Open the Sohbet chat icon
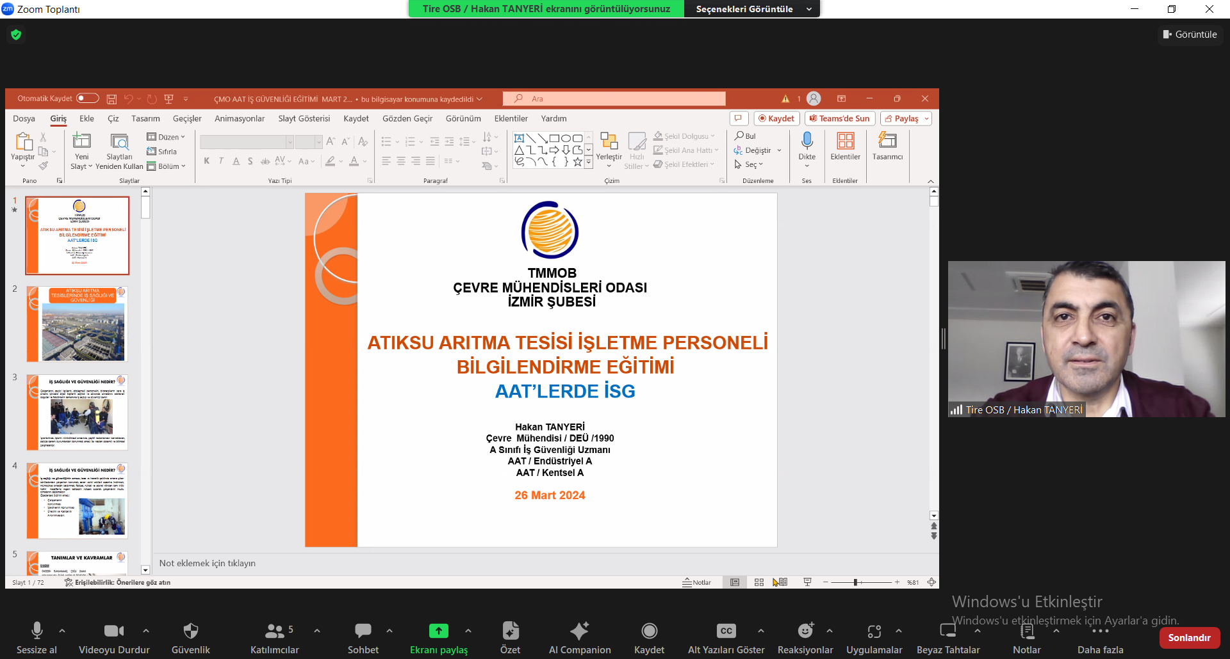Image resolution: width=1230 pixels, height=659 pixels. (363, 631)
